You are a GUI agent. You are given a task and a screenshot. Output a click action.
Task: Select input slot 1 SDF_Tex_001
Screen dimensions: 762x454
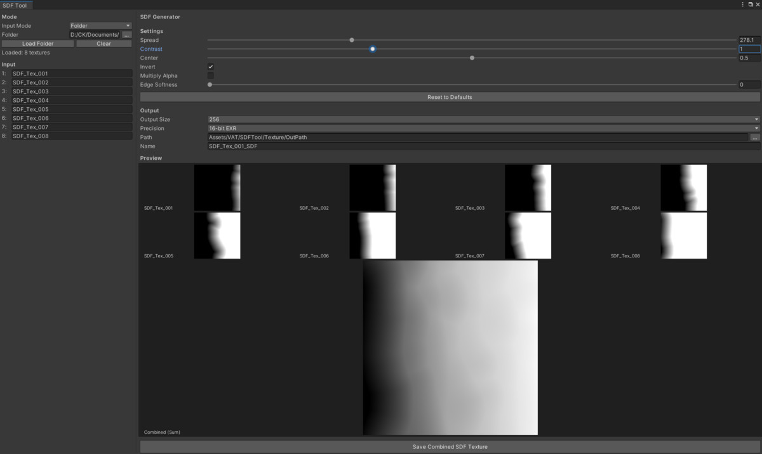click(x=72, y=74)
